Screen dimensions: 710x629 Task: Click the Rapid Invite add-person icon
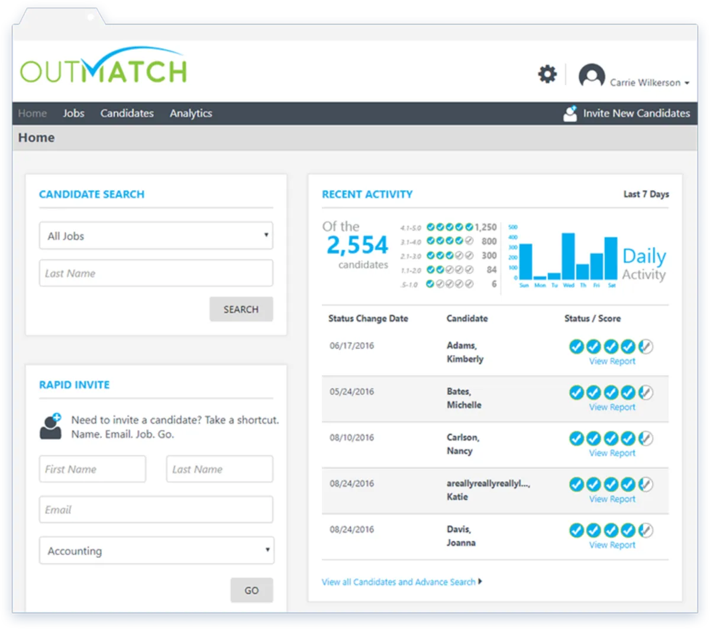pos(51,426)
